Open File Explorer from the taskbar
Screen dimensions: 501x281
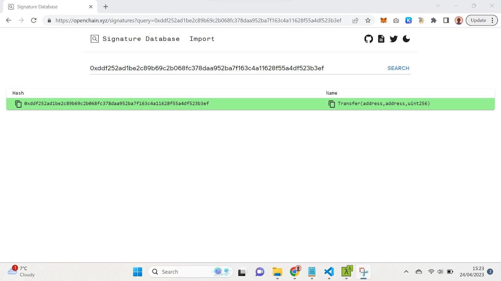coord(277,272)
